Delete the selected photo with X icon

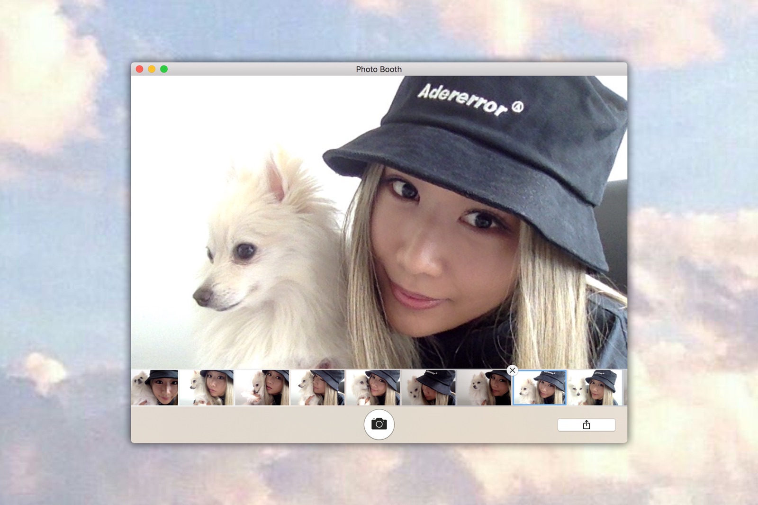[x=512, y=370]
